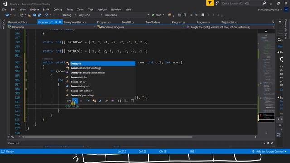The height and width of the screenshot is (163, 290).
Task: Toggle the Classes IntelliSense filter
Action: click(x=94, y=101)
